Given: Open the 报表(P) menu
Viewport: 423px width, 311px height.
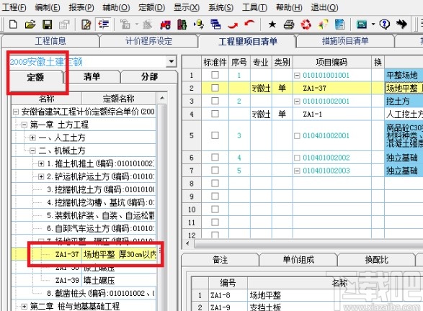Looking at the screenshot, I should point(81,7).
